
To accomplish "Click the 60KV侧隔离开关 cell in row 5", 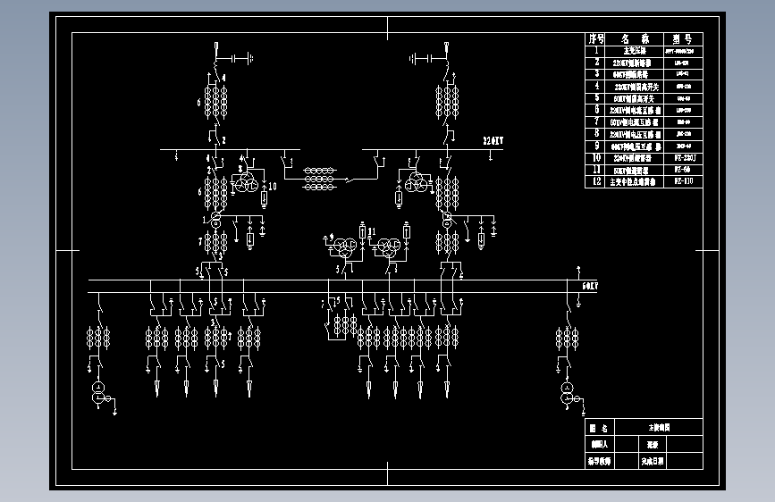I will point(634,98).
